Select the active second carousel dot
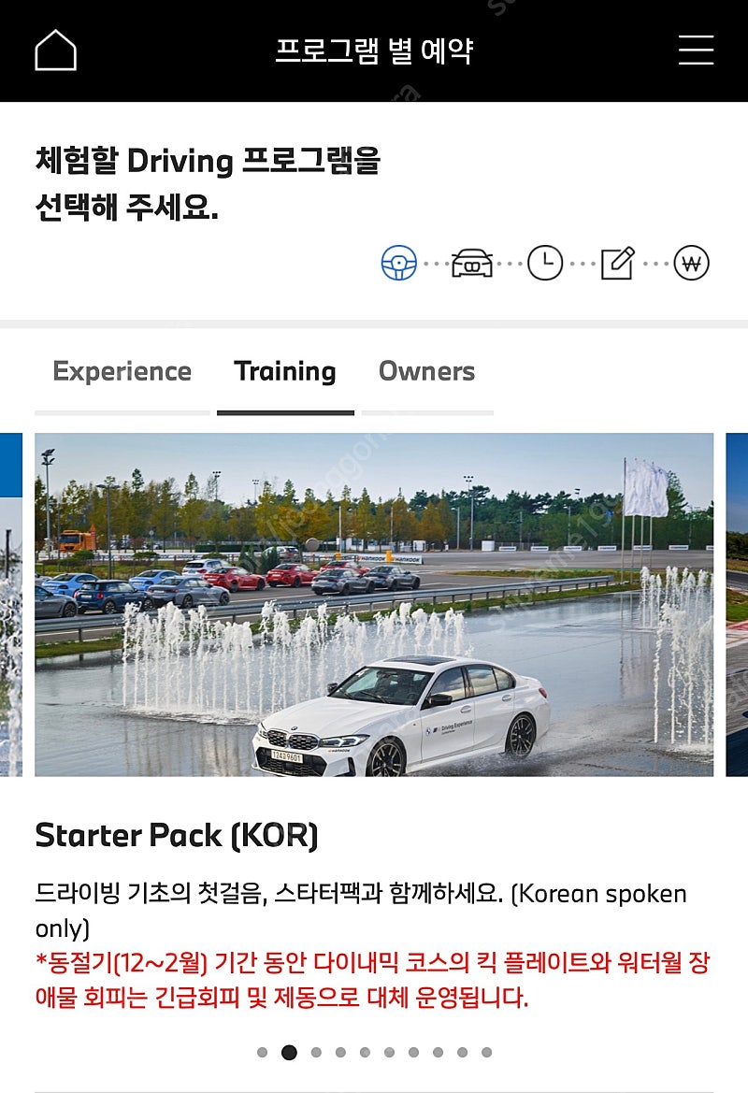Image resolution: width=748 pixels, height=1093 pixels. tap(289, 1053)
